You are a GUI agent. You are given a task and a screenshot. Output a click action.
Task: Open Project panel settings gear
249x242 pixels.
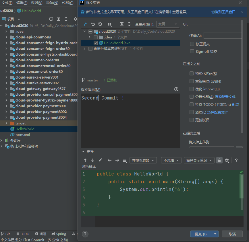tap(75, 19)
